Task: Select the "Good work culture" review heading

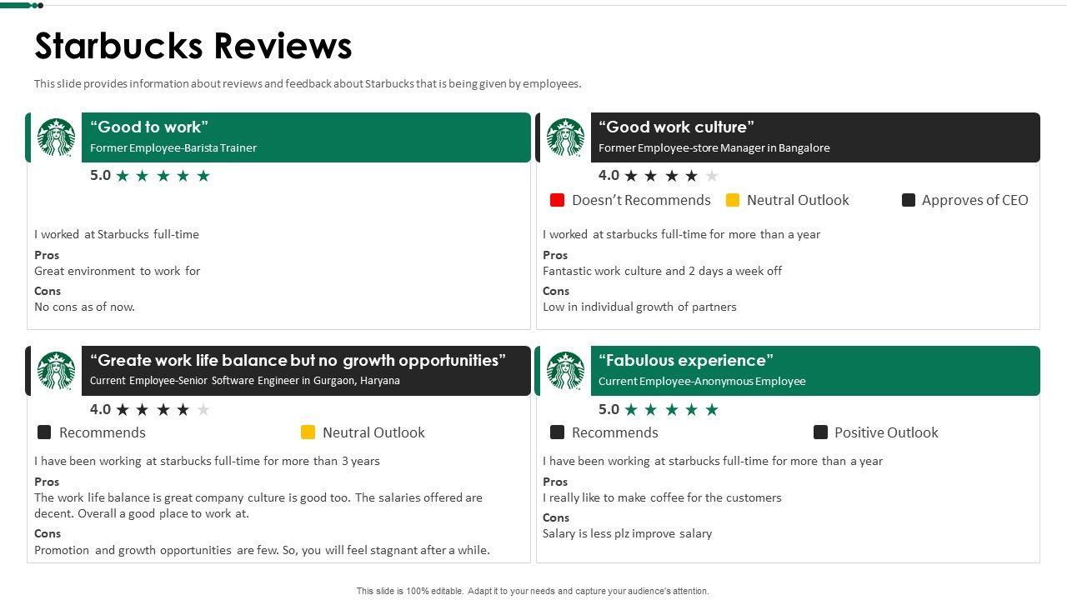Action: (x=676, y=127)
